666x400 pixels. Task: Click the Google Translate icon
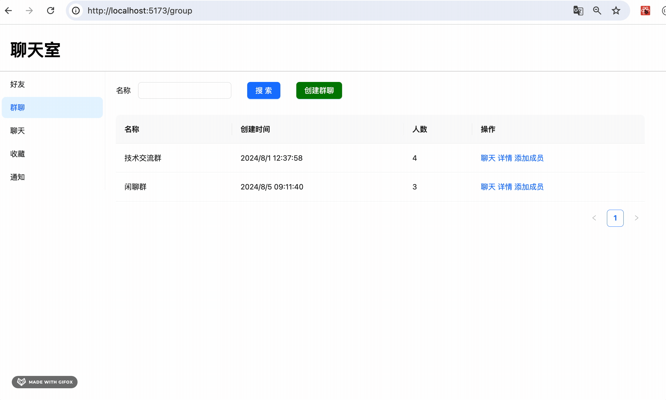pyautogui.click(x=578, y=11)
